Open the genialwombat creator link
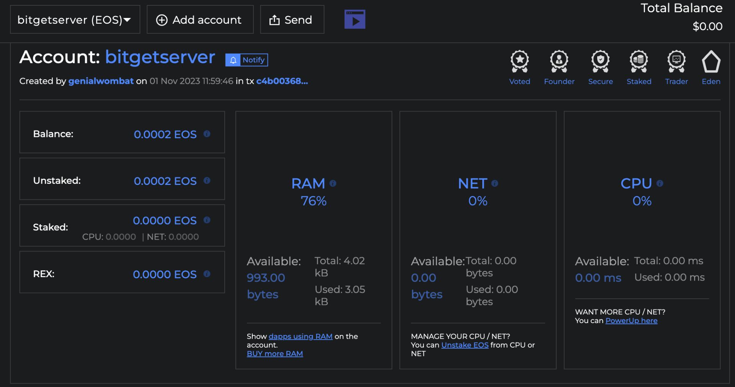 point(101,81)
